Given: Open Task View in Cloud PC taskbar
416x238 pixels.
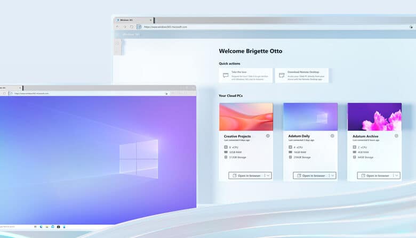Looking at the screenshot, I should 35,227.
